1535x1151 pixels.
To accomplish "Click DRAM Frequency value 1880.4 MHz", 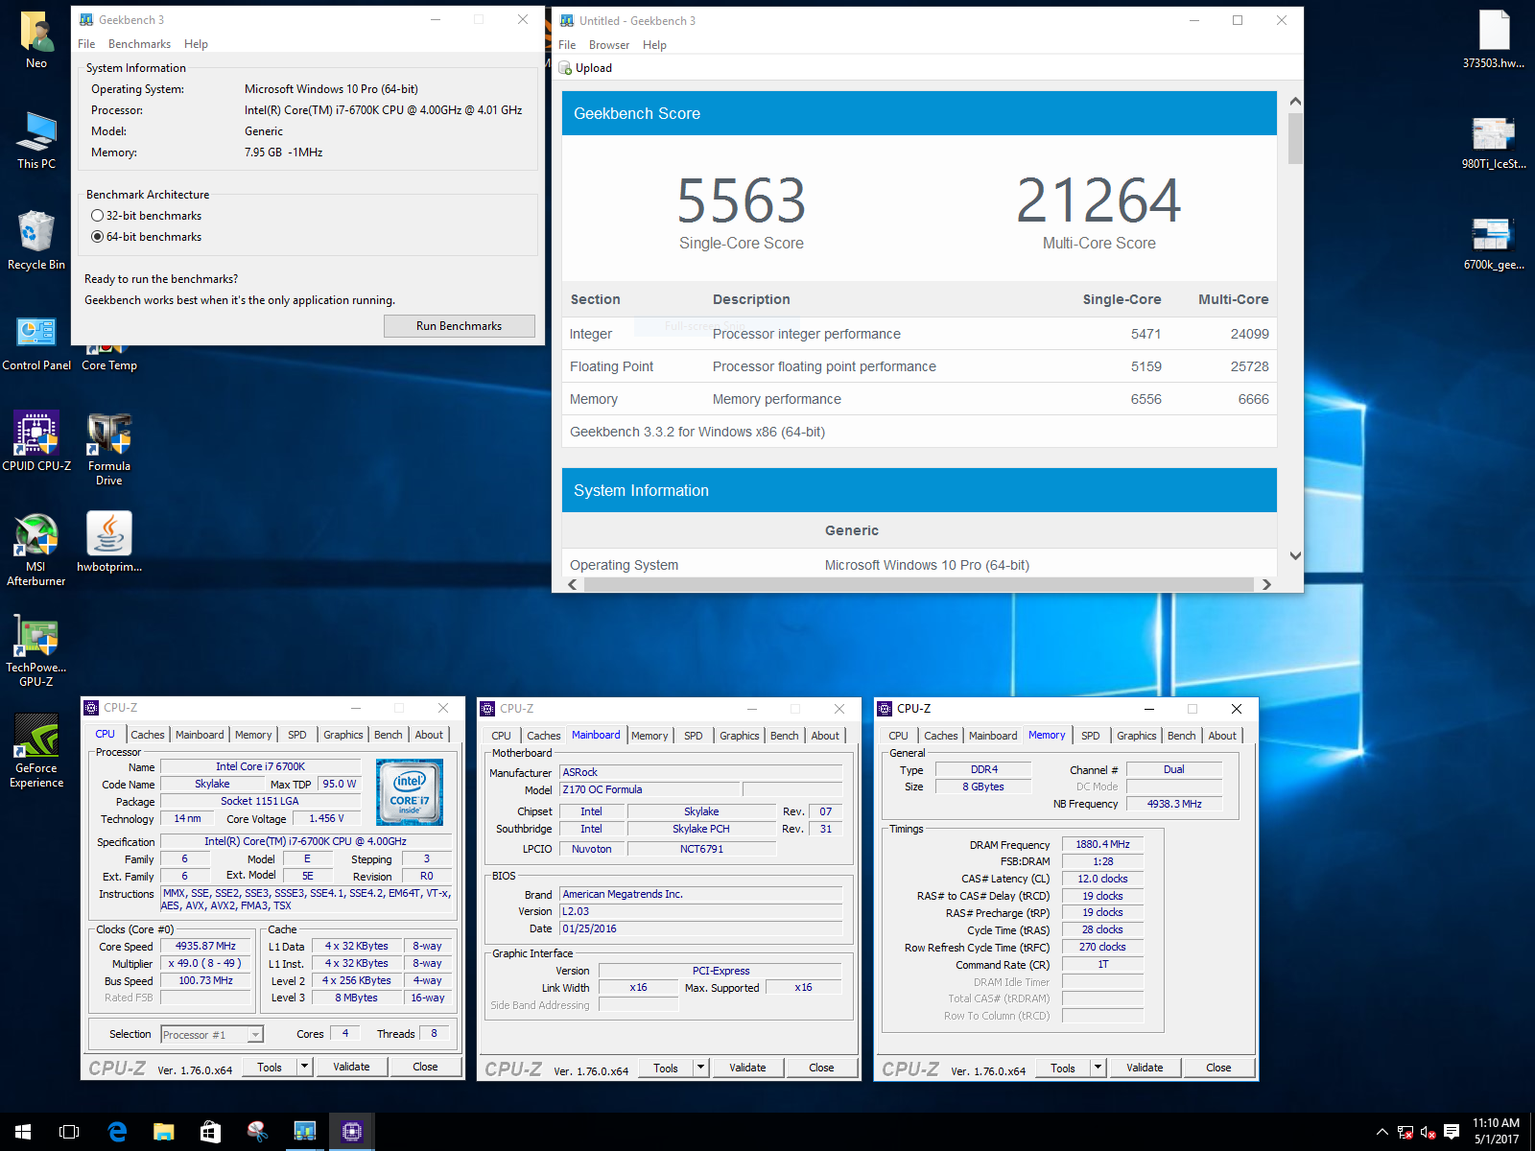I will 1102,844.
